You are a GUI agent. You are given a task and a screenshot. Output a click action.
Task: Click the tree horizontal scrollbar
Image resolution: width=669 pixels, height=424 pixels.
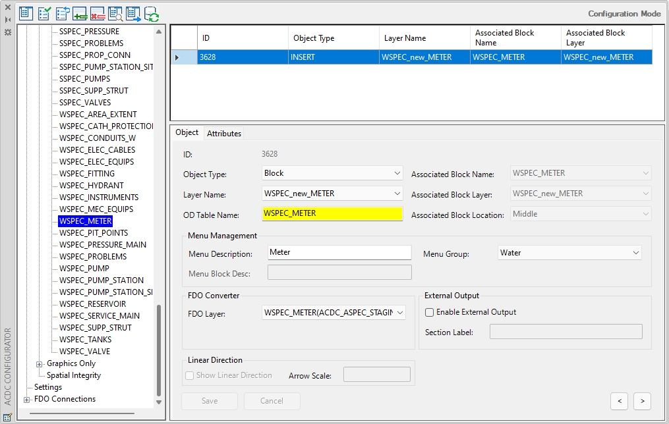[82, 413]
